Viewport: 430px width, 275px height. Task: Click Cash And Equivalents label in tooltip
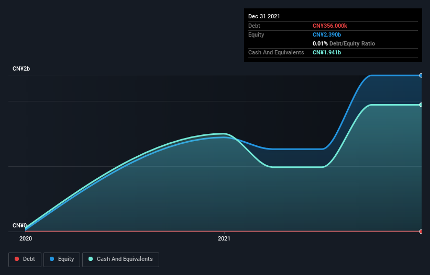(x=276, y=52)
